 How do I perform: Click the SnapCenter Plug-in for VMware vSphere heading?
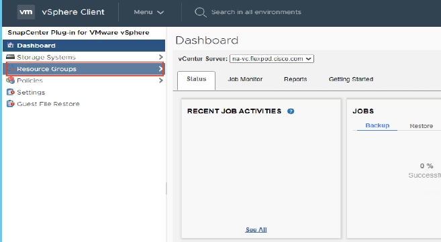78,33
